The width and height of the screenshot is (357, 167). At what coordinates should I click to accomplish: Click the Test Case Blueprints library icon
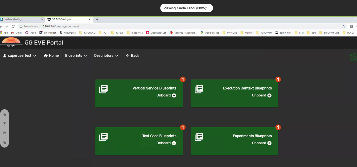[x=104, y=137]
